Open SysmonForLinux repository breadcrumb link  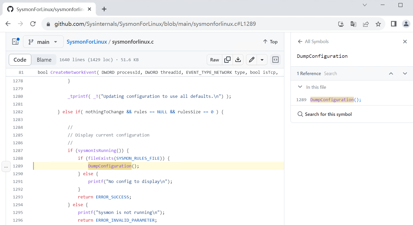click(x=87, y=42)
